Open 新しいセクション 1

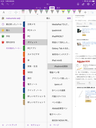click(36, 102)
